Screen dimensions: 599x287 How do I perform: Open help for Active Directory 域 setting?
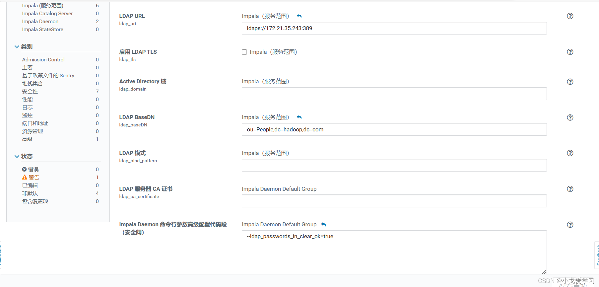tap(570, 82)
